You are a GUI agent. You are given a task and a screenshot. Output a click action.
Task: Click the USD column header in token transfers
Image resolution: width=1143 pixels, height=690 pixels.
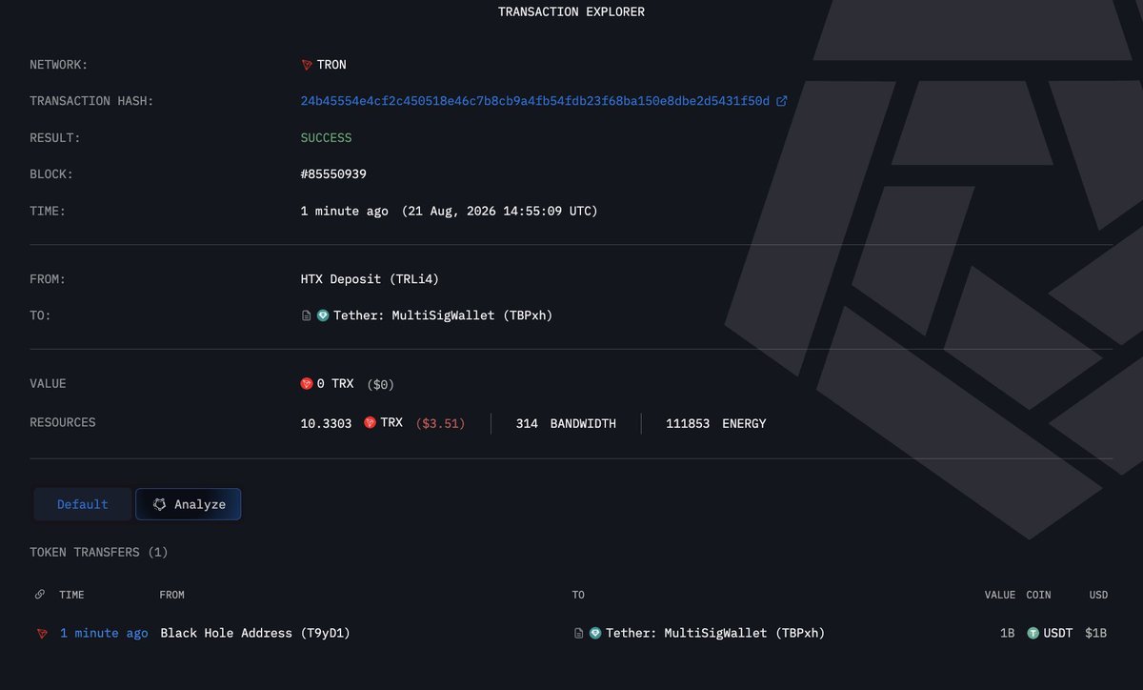[x=1098, y=595]
